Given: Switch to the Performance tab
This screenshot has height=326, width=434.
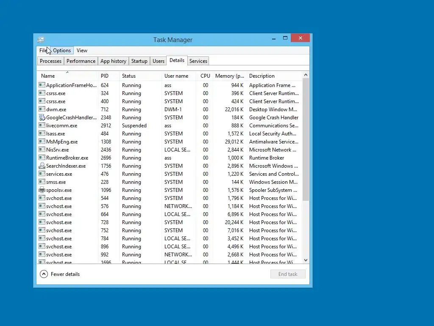Looking at the screenshot, I should [x=81, y=61].
